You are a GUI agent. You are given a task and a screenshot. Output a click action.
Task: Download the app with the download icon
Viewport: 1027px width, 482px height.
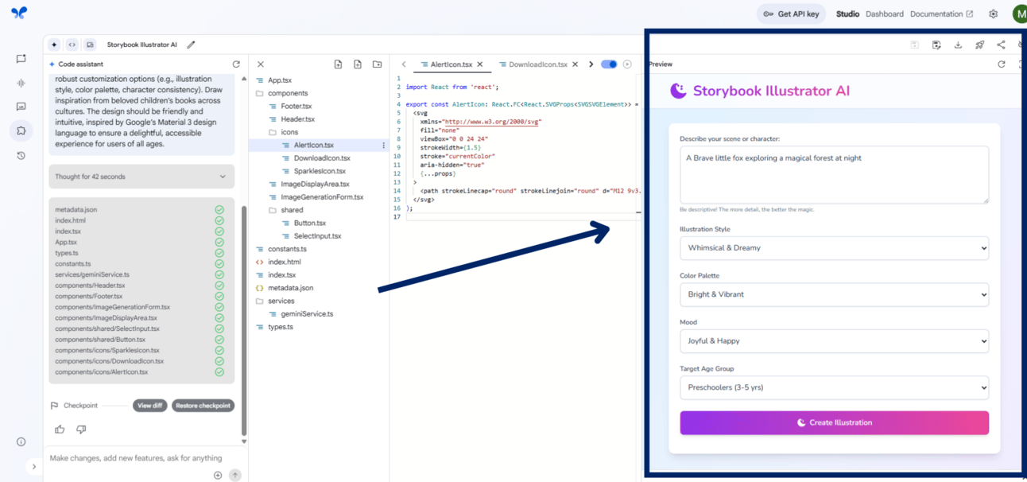coord(958,45)
